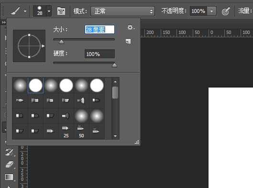The image size is (253, 188).
Task: Toggle pressure for opacity button
Action: 226,11
